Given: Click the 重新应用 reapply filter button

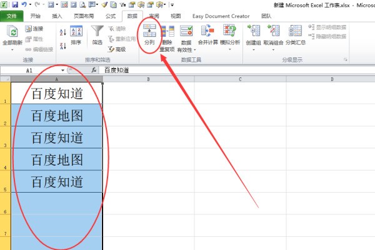Looking at the screenshot, I should 122,39.
